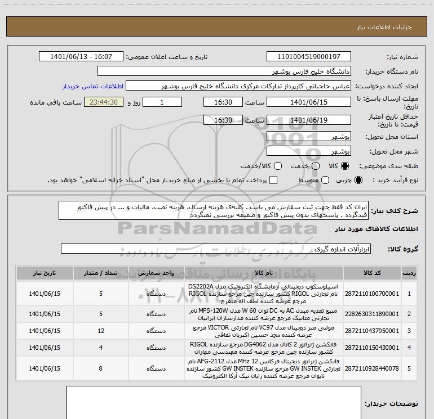Open buyer contact info link اطلاعات تماس خریدار

pos(93,86)
